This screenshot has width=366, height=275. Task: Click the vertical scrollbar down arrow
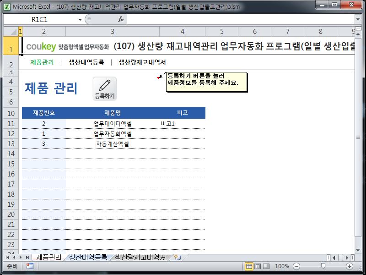pyautogui.click(x=358, y=250)
